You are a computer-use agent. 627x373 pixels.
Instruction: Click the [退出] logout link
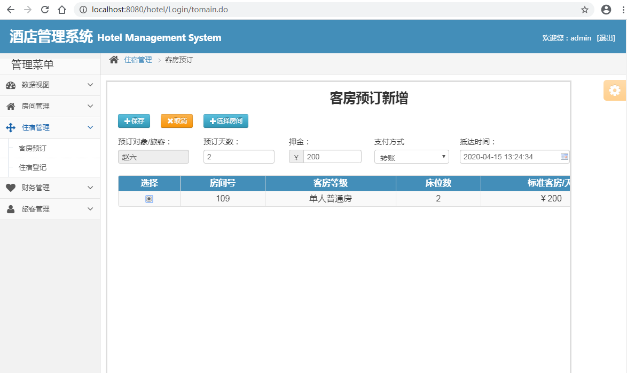(x=606, y=38)
